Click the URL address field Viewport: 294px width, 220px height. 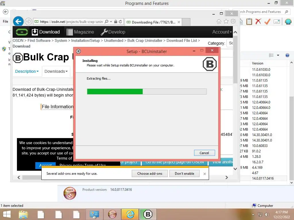[71, 22]
